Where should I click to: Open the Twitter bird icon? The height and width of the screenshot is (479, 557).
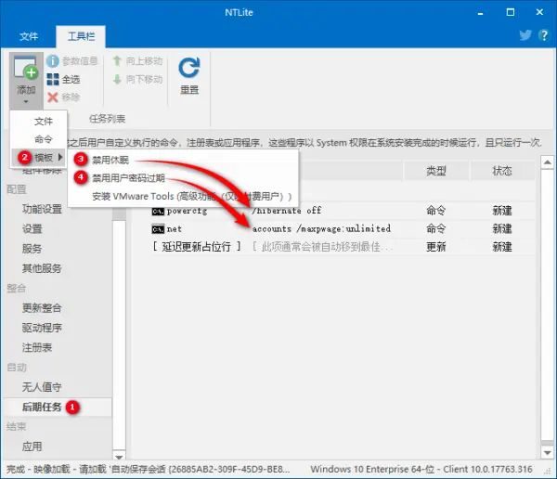525,35
